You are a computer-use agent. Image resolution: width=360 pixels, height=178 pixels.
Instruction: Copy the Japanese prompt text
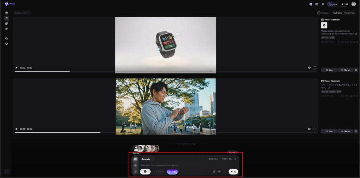click(329, 88)
